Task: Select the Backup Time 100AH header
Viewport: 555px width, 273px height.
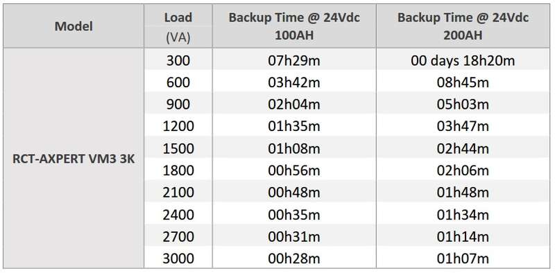Action: [x=294, y=26]
